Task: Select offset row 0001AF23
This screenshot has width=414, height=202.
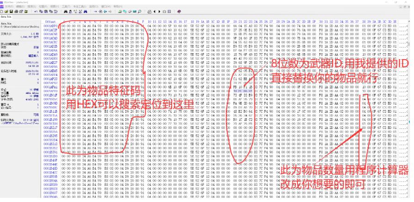Action: [50, 79]
